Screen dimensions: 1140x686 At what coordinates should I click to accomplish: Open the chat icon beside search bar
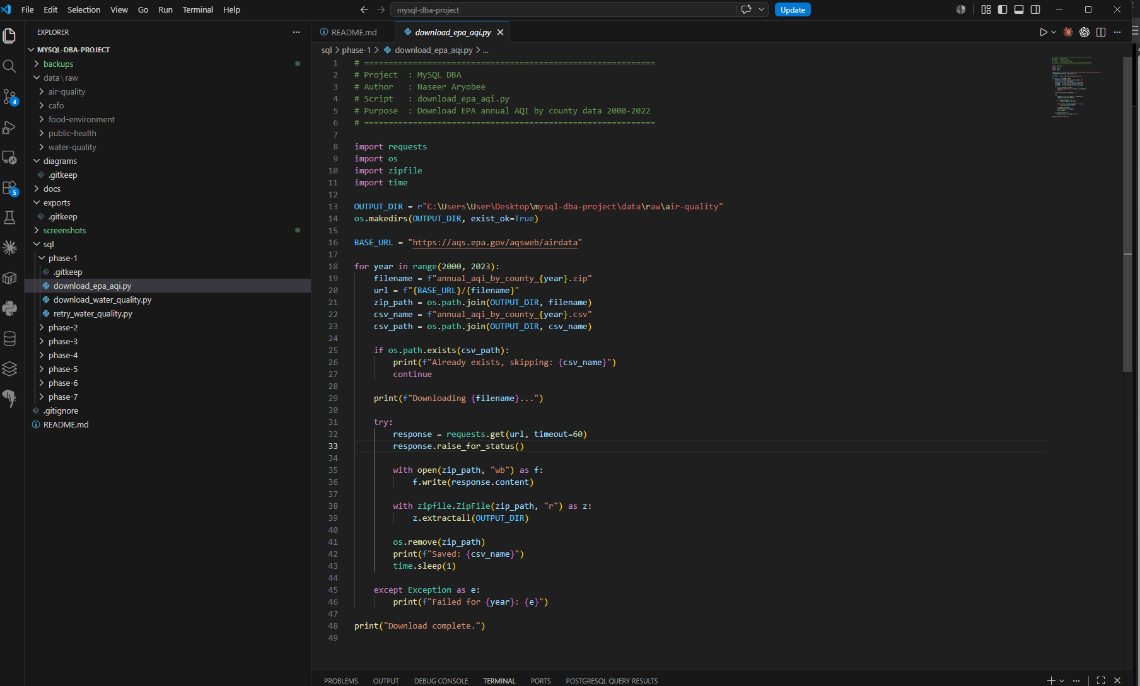pyautogui.click(x=747, y=9)
